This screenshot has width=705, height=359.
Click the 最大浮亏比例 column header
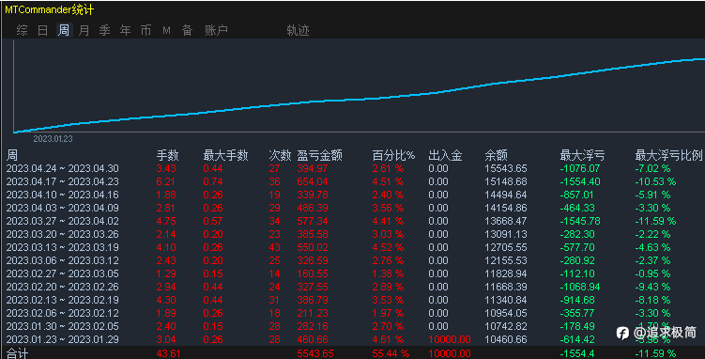668,156
